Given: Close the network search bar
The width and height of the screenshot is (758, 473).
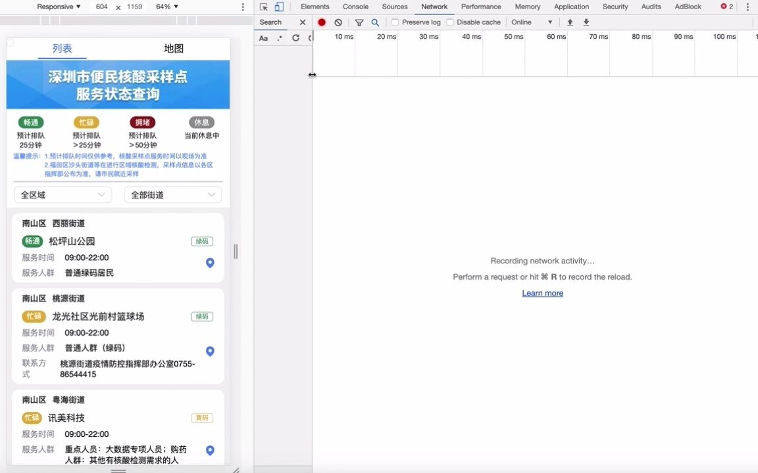Looking at the screenshot, I should coord(302,22).
